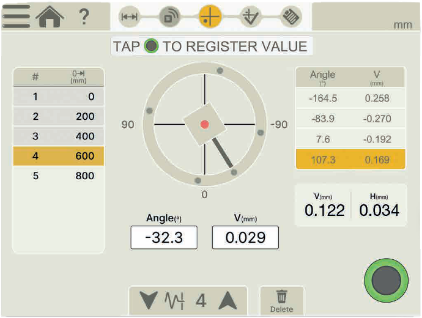Viewport: 422px width, 318px height.
Task: Click the Angle value field showing -32.3
Action: click(x=164, y=238)
